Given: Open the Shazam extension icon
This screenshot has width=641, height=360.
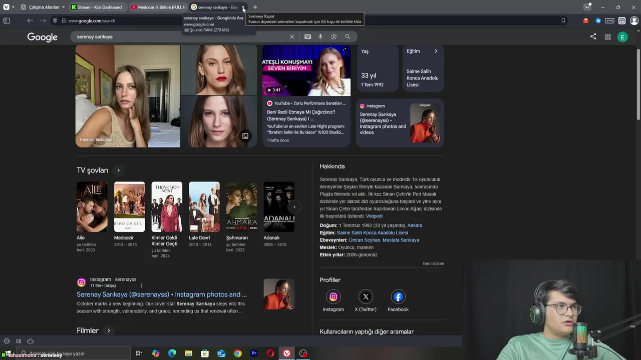Looking at the screenshot, I should pyautogui.click(x=598, y=20).
